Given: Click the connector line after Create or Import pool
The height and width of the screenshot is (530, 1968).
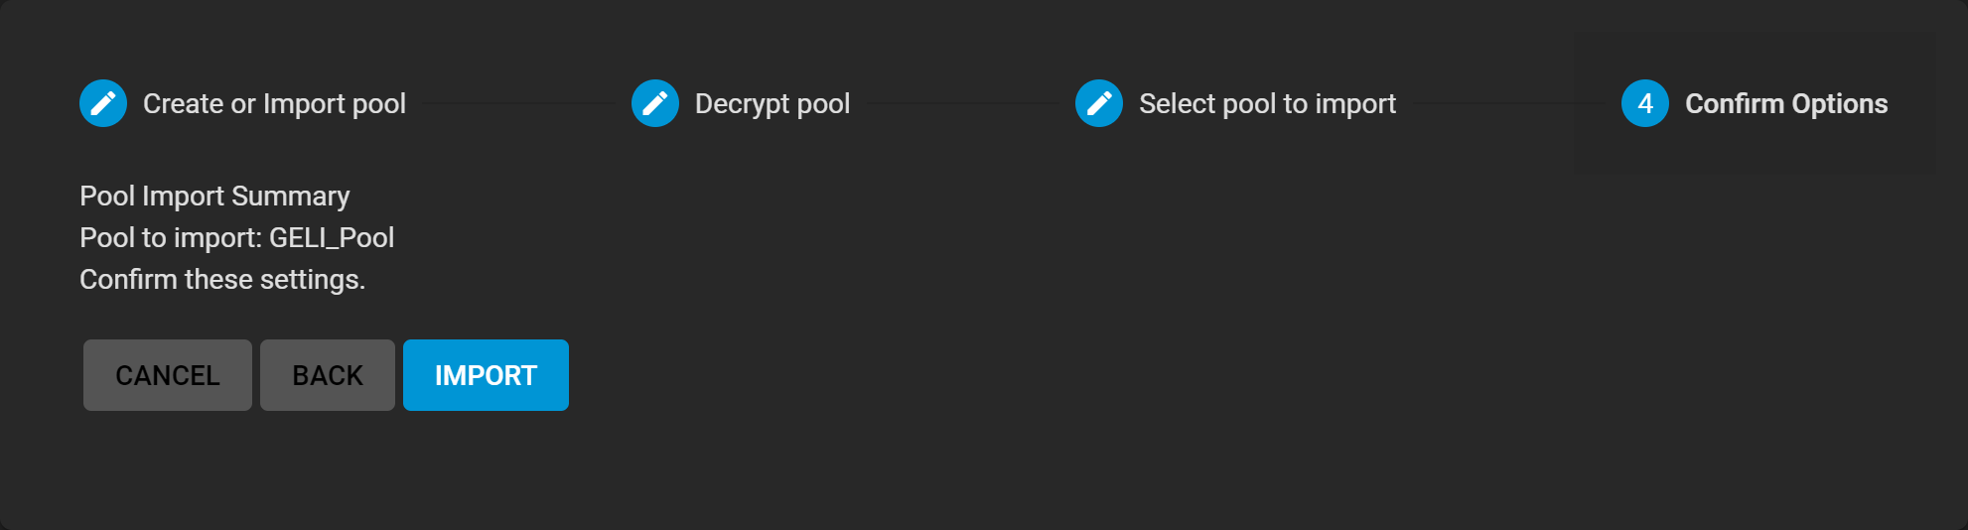Looking at the screenshot, I should pyautogui.click(x=518, y=103).
